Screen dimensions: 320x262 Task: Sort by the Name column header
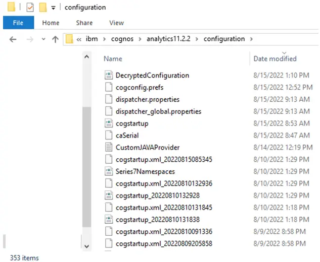pos(113,58)
